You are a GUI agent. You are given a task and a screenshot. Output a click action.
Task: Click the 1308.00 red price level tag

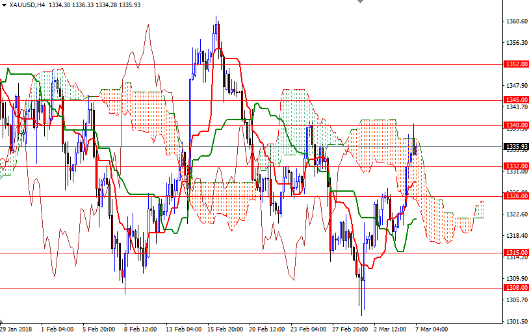pyautogui.click(x=516, y=287)
